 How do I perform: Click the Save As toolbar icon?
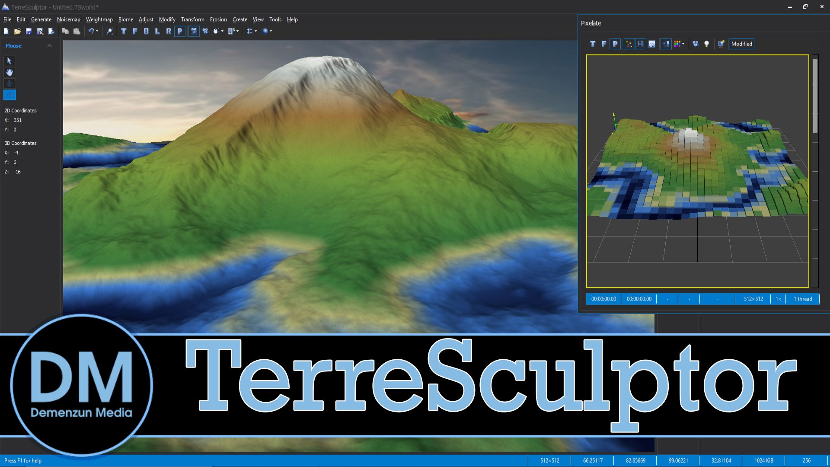pos(40,31)
